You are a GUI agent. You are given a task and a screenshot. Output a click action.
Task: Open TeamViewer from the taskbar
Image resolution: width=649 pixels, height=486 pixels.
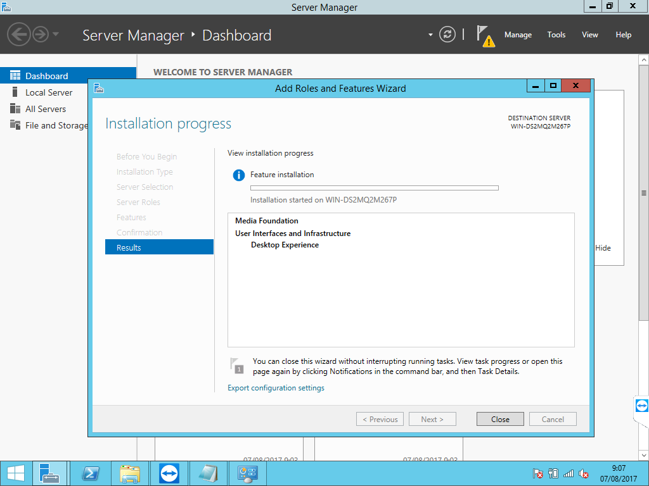(169, 473)
